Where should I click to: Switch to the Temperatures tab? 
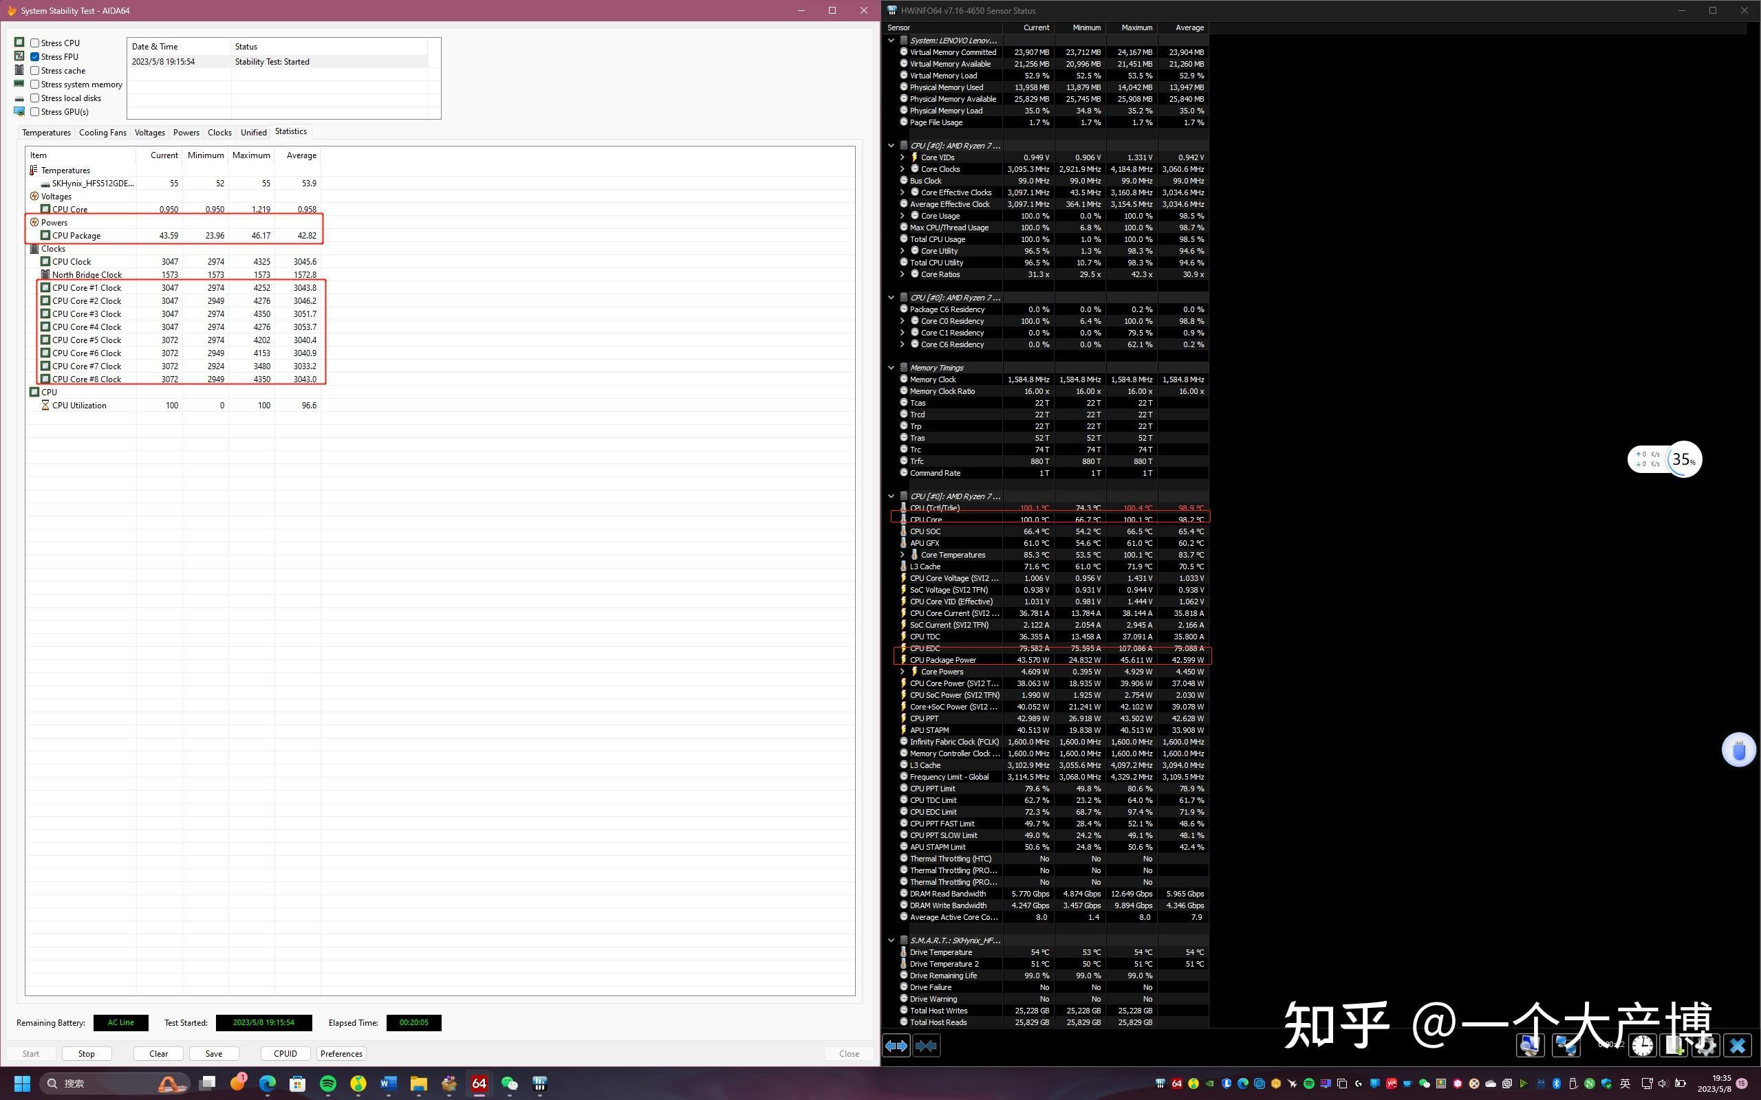pyautogui.click(x=46, y=133)
